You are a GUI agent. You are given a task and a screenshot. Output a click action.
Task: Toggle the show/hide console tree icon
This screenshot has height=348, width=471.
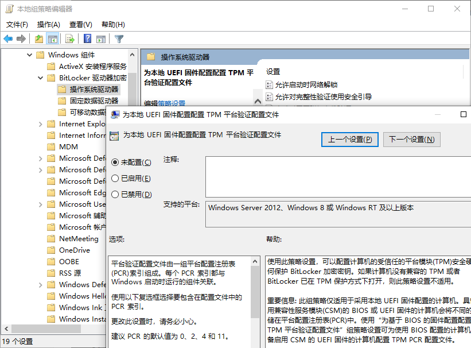click(x=53, y=39)
